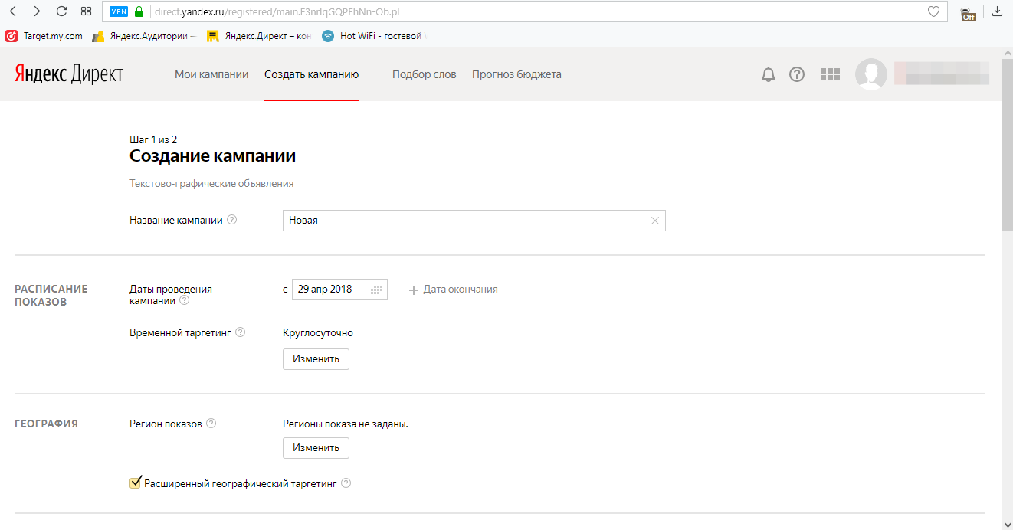Open the help question mark in header

tap(797, 74)
